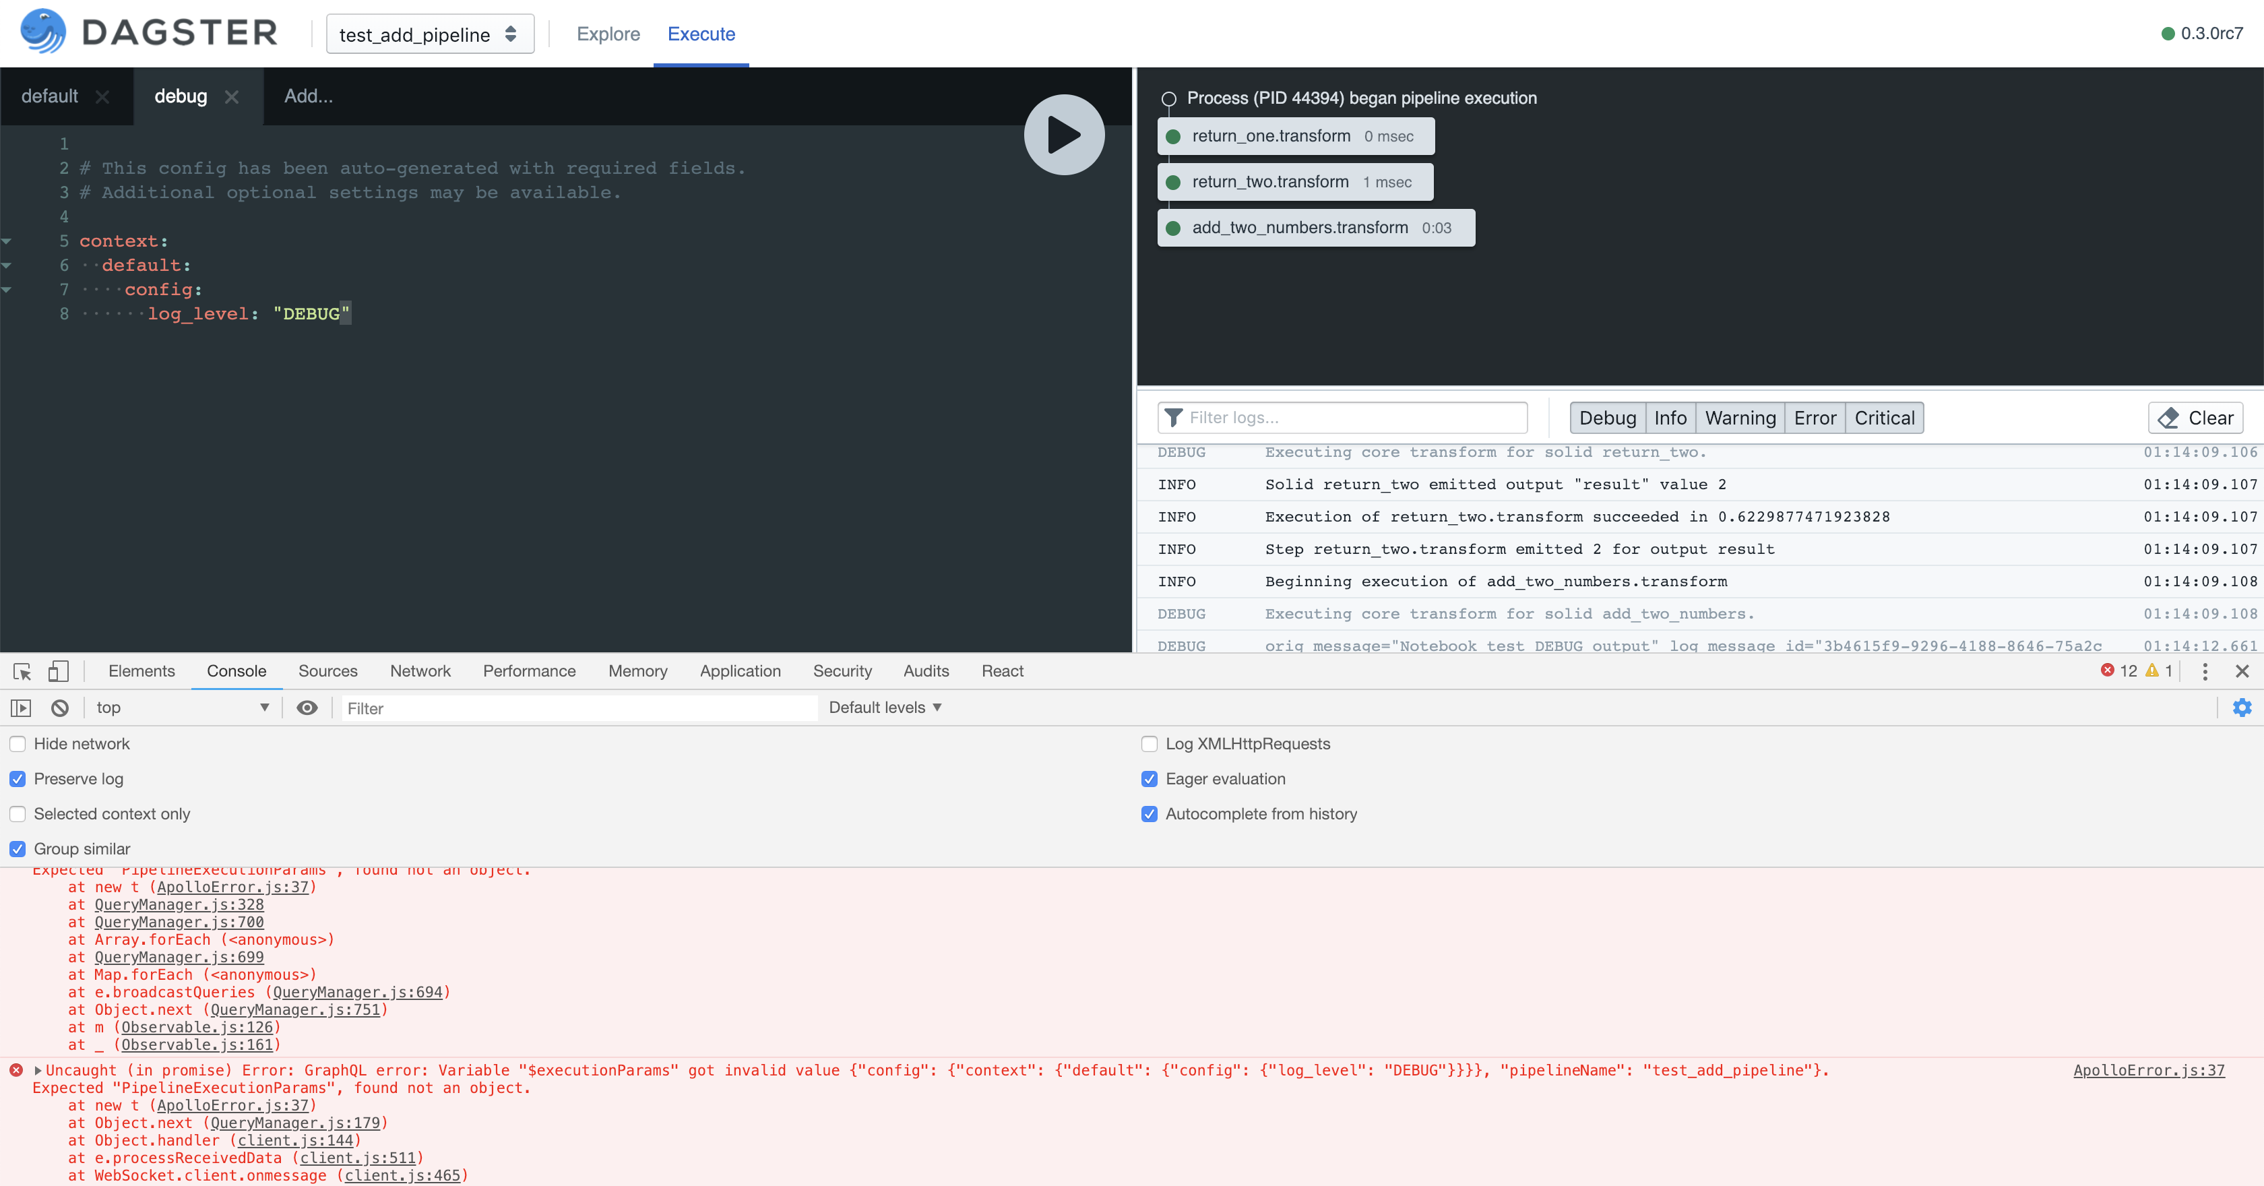Image resolution: width=2264 pixels, height=1186 pixels.
Task: Click the filter funnel icon in the logs search
Action: pos(1174,418)
